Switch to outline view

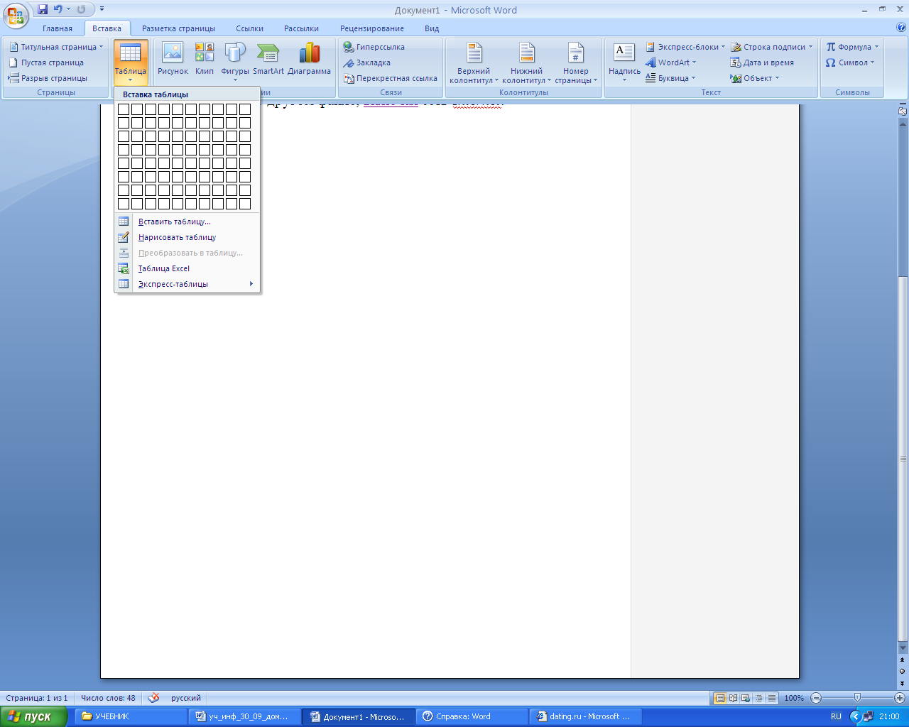coord(758,698)
